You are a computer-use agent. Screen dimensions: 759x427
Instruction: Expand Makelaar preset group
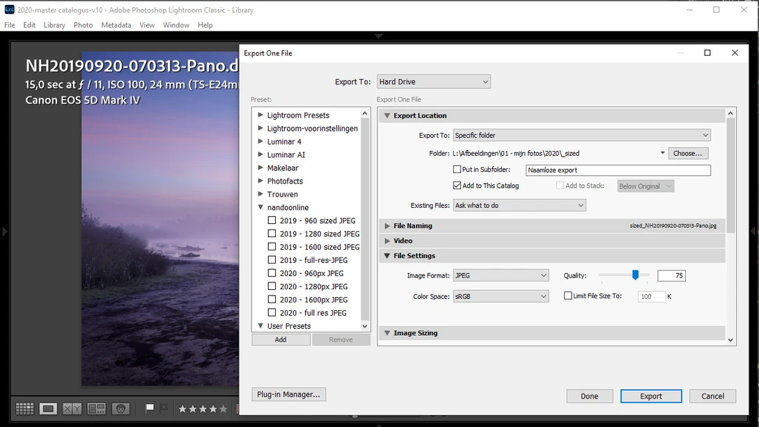(260, 168)
